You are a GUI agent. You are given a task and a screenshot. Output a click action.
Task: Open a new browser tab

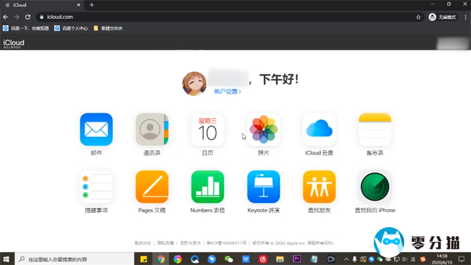(x=91, y=5)
